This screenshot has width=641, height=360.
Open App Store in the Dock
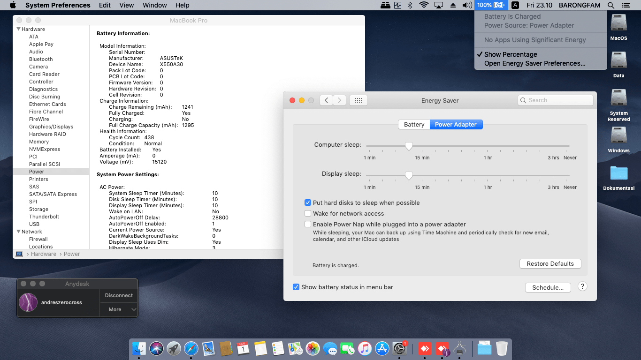(382, 348)
